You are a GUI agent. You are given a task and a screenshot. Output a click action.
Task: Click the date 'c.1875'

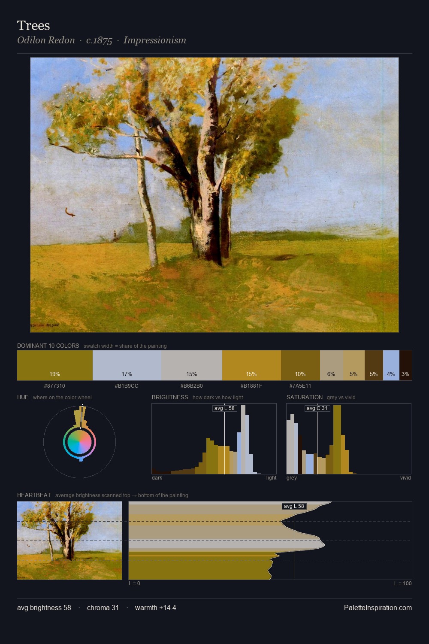coord(99,40)
